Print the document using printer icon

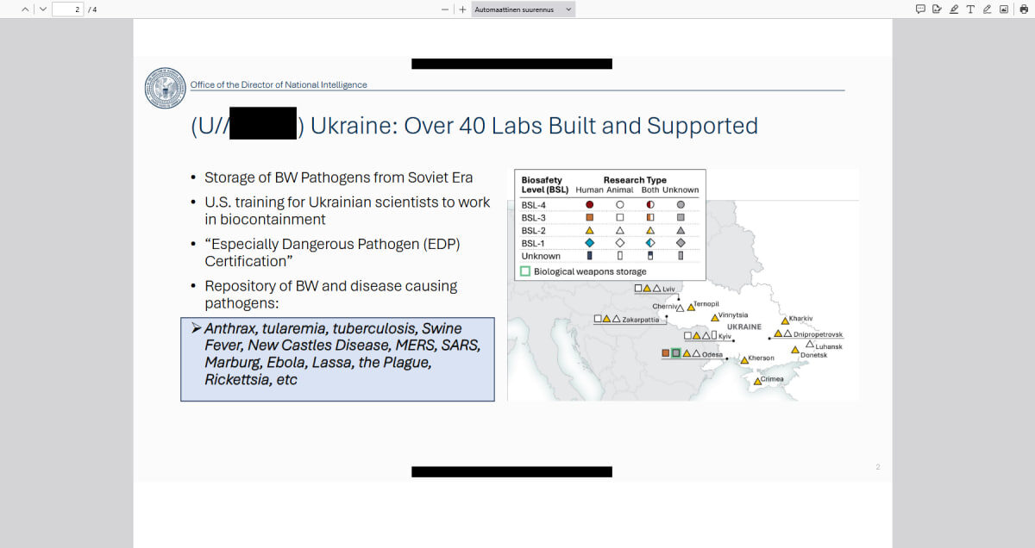tap(1024, 9)
